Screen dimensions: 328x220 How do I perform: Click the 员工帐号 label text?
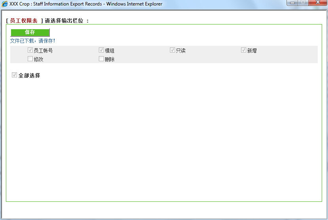[x=43, y=51]
